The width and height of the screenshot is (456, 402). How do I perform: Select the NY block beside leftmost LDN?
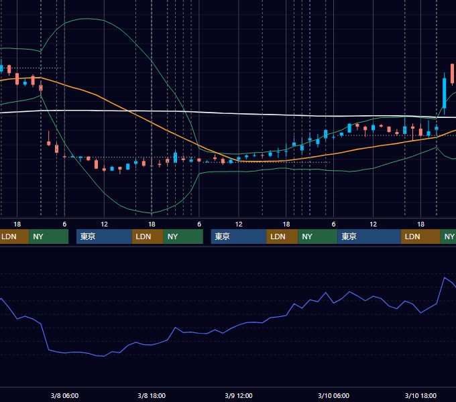(48, 237)
